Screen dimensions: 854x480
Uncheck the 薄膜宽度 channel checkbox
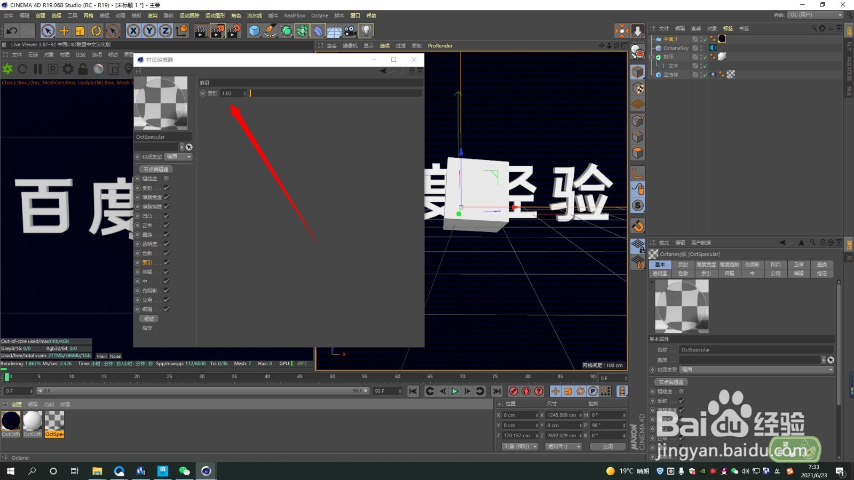pyautogui.click(x=167, y=197)
